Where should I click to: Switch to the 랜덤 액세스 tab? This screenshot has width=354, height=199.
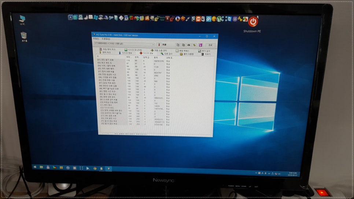pyautogui.click(x=182, y=51)
